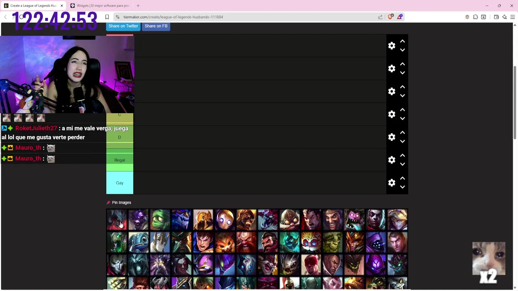This screenshot has width=518, height=291.
Task: Select the Illegal tier label cell
Action: click(119, 160)
